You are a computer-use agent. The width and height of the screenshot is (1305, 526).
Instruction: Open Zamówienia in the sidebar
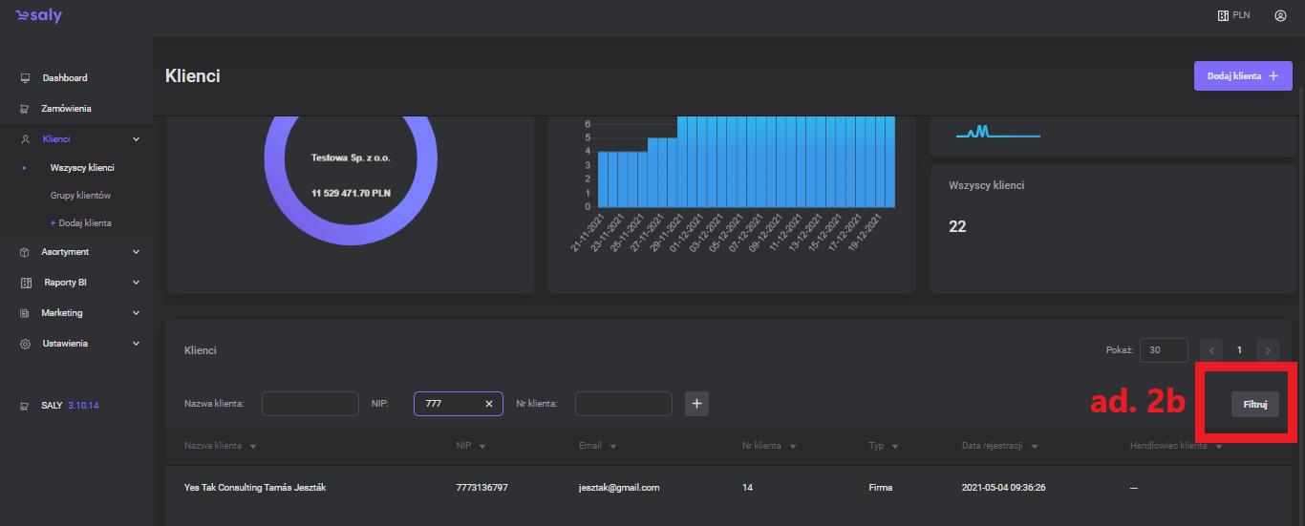pos(66,109)
